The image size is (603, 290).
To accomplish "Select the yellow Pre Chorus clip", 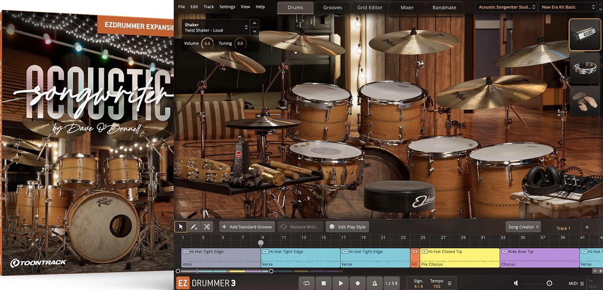I will click(460, 258).
